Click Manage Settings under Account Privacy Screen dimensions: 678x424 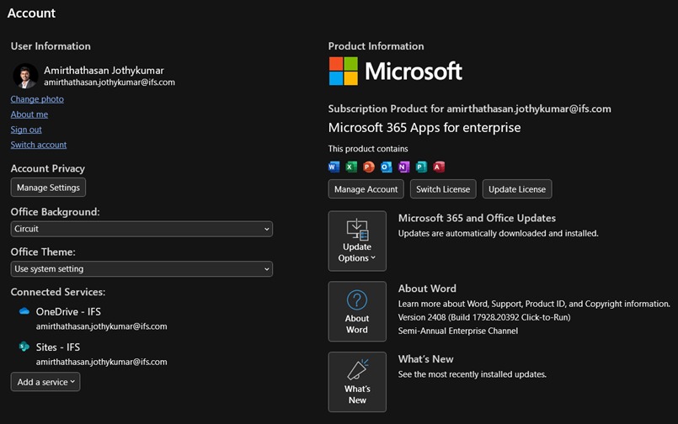click(x=48, y=188)
